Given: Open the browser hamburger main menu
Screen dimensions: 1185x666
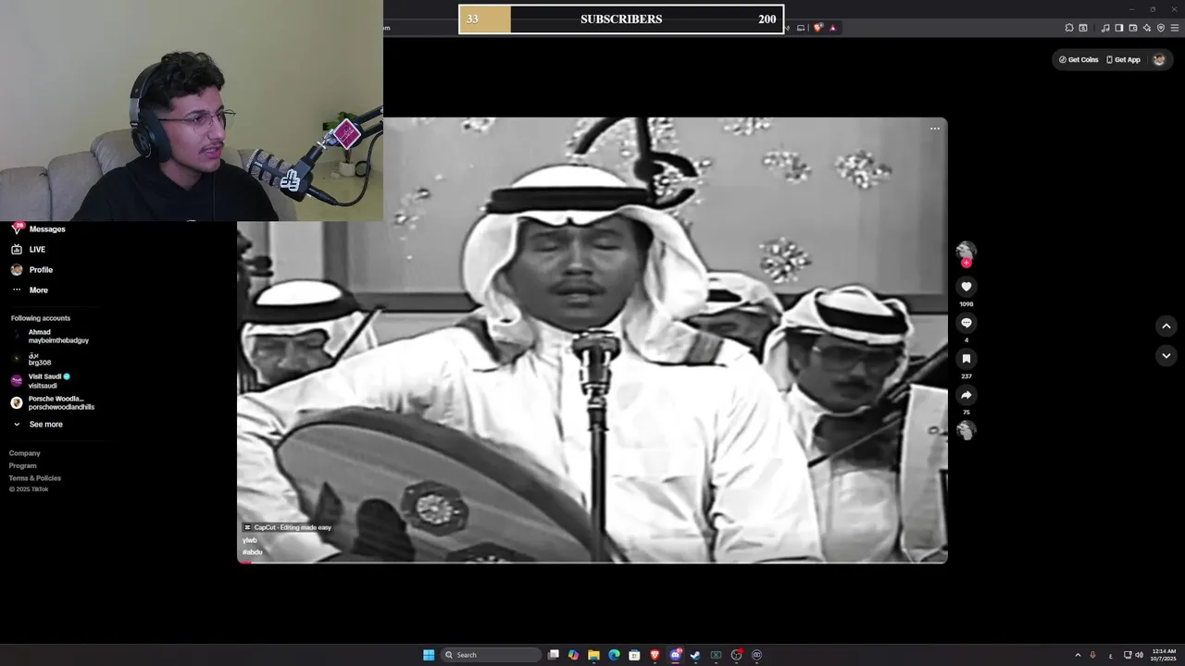Looking at the screenshot, I should (x=1175, y=28).
